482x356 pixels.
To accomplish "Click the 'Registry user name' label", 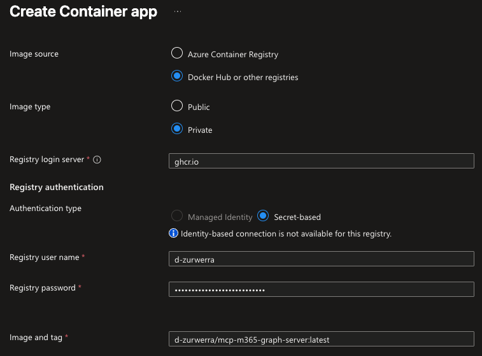I will (45, 257).
